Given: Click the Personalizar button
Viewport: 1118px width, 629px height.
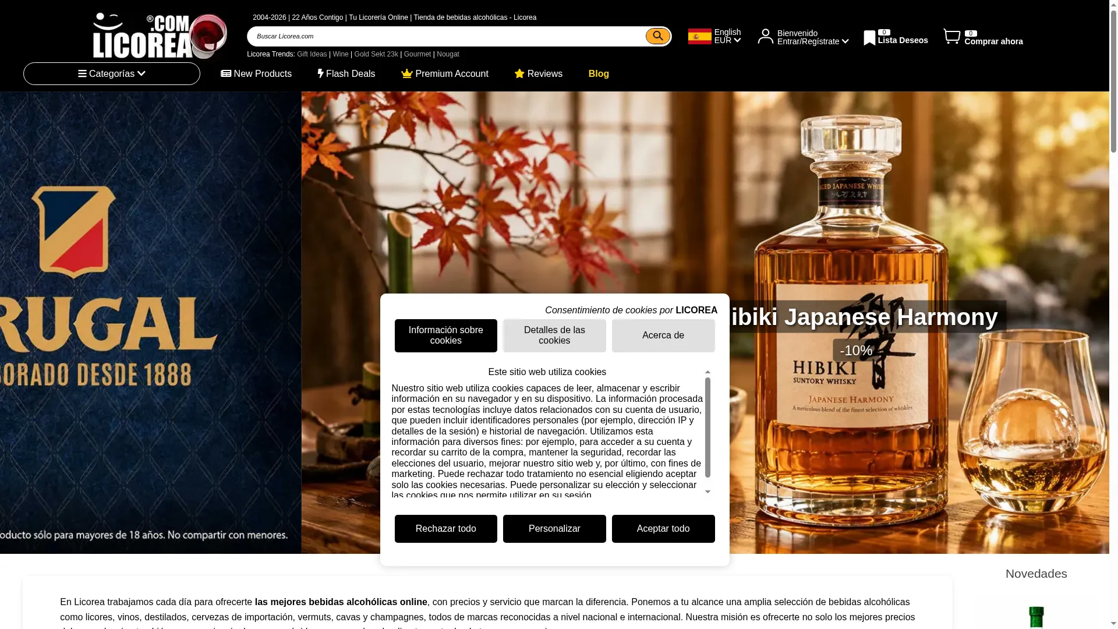Looking at the screenshot, I should pyautogui.click(x=554, y=529).
